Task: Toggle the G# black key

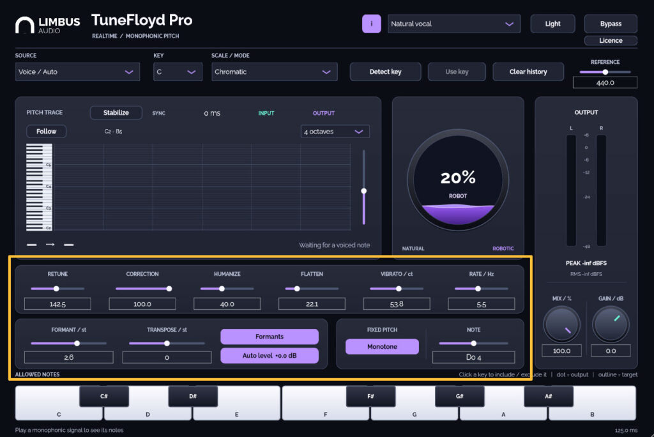Action: click(x=460, y=396)
